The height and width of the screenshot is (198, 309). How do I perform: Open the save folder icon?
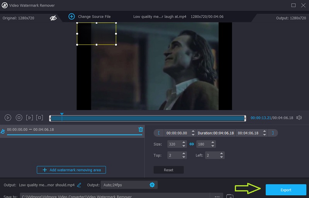(229, 196)
